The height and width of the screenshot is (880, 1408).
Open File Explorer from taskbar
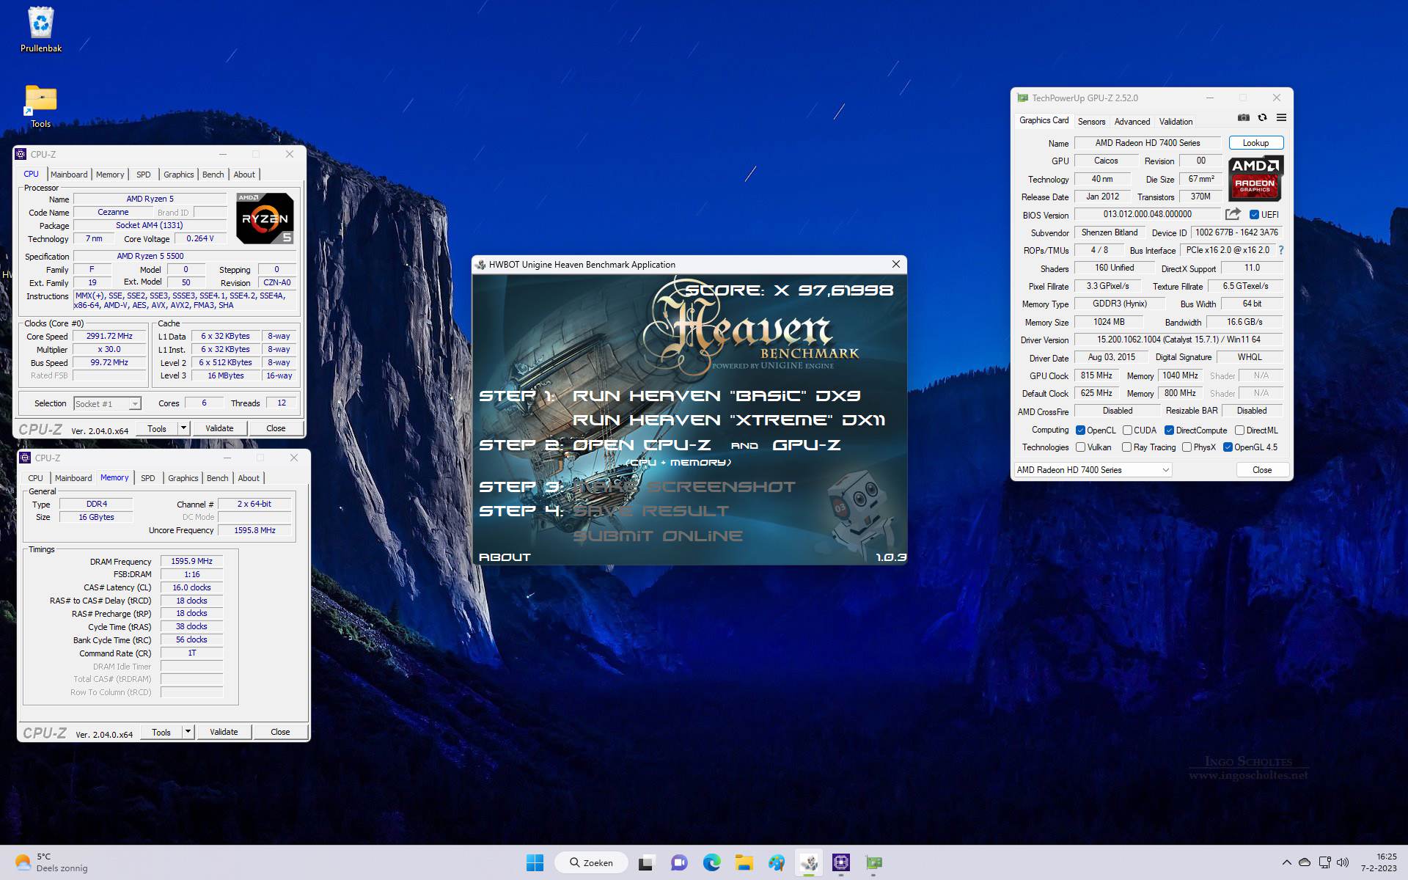click(744, 862)
